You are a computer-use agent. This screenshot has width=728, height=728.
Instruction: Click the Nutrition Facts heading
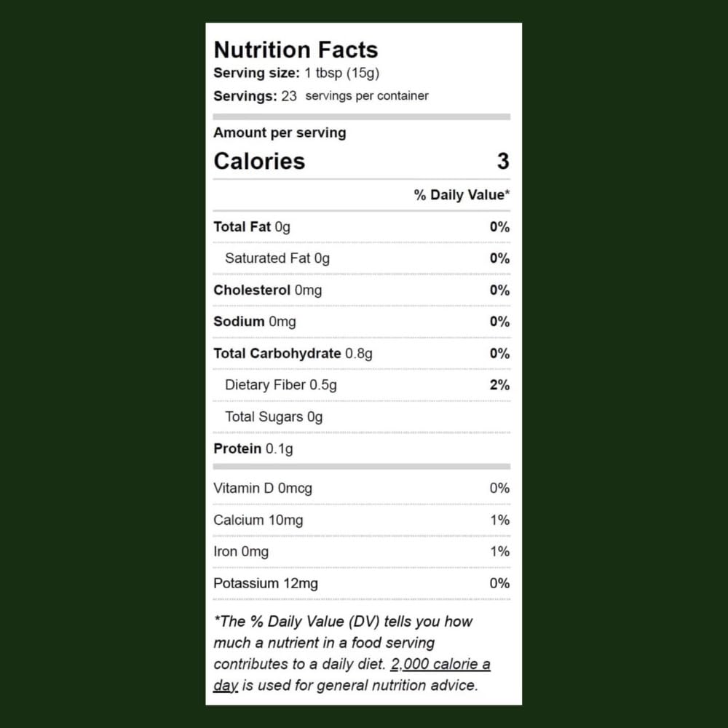tap(296, 50)
